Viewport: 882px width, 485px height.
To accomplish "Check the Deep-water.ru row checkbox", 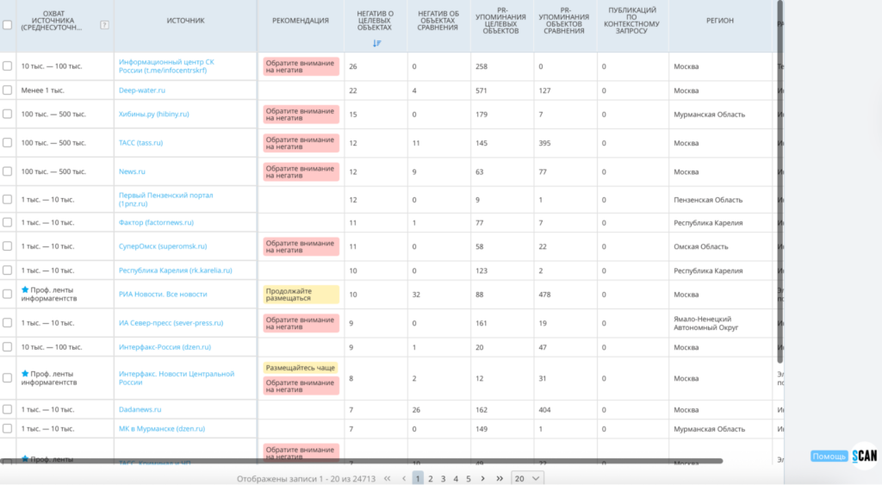I will point(7,90).
